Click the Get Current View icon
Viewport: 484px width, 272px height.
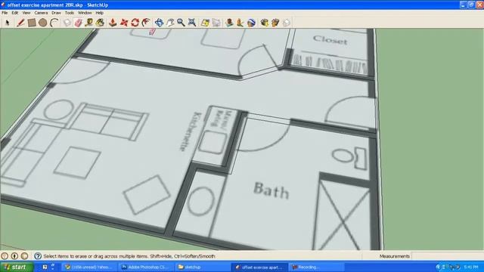pyautogui.click(x=205, y=23)
